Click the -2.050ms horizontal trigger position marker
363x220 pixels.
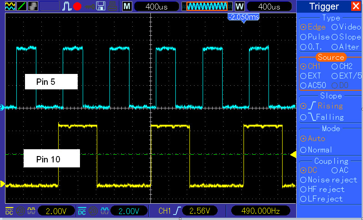244,18
